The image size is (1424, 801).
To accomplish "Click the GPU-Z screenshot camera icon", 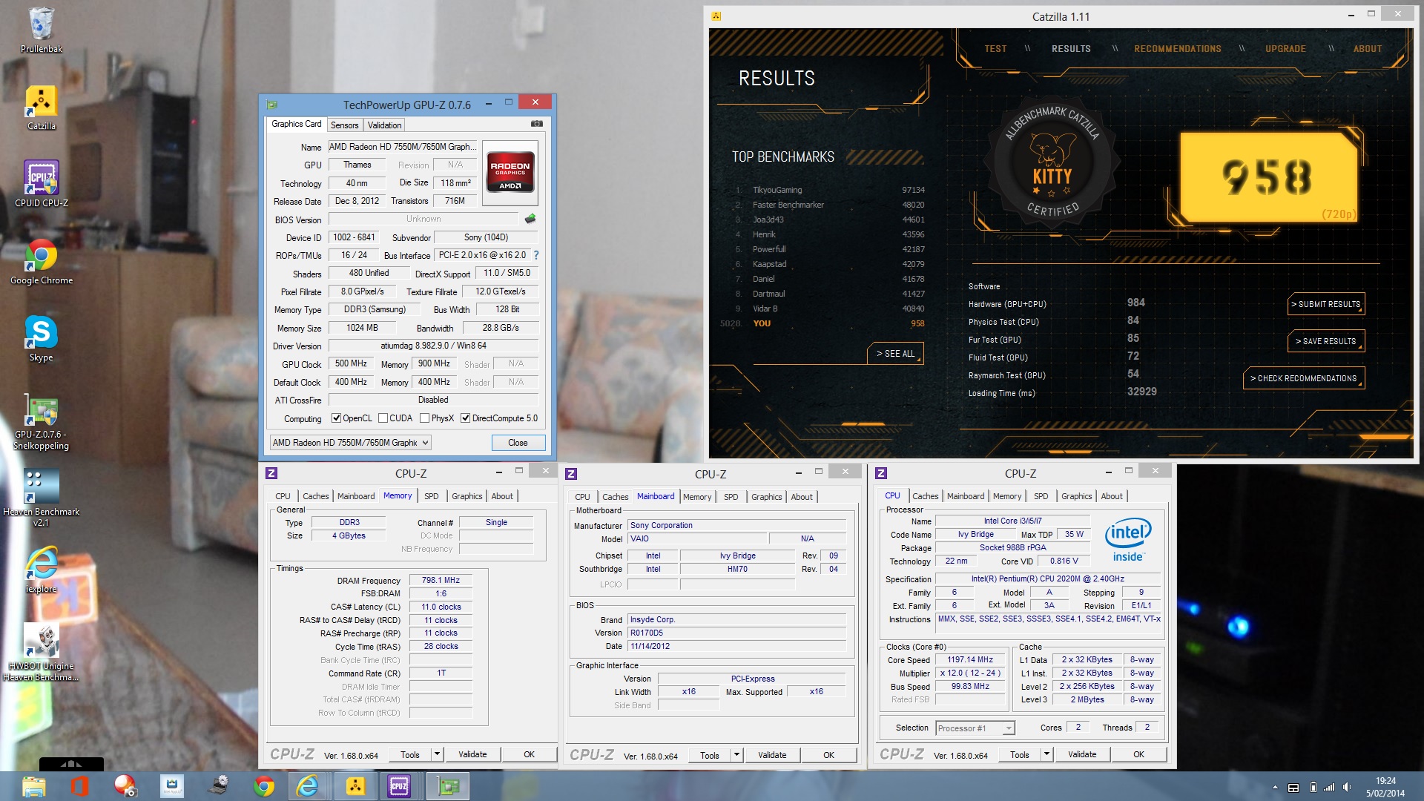I will 537,124.
